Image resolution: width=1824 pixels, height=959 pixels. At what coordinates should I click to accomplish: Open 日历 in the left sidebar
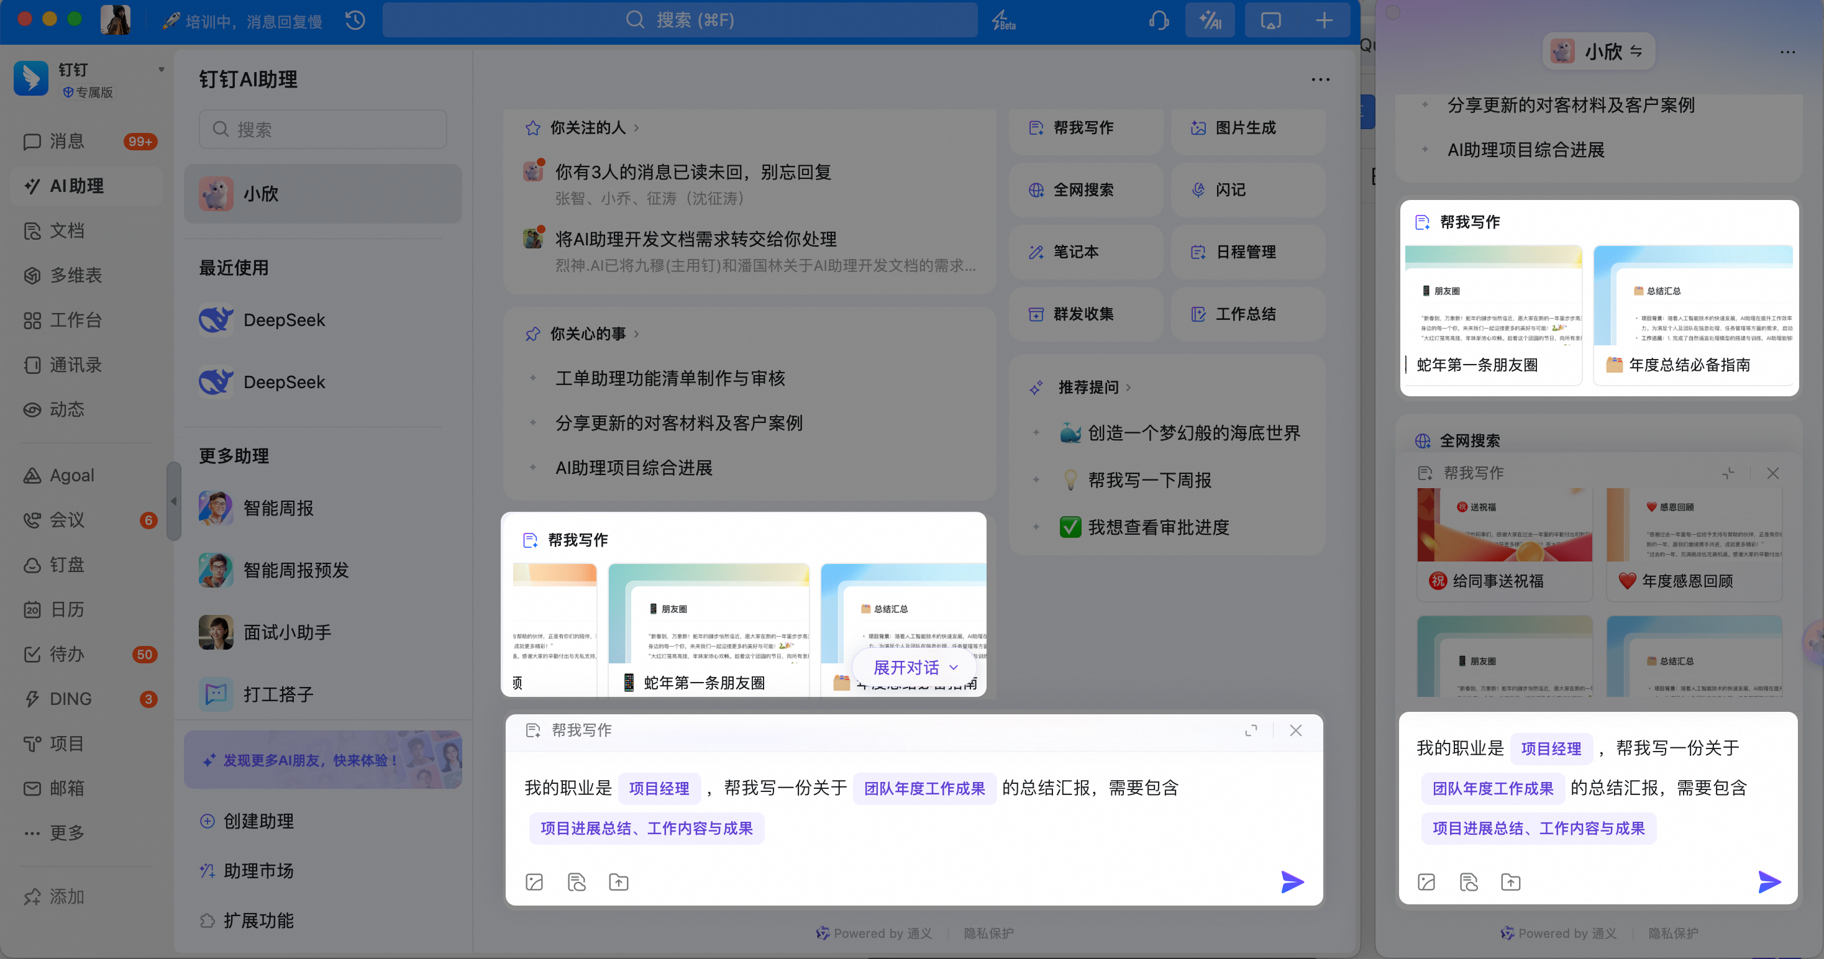[87, 609]
